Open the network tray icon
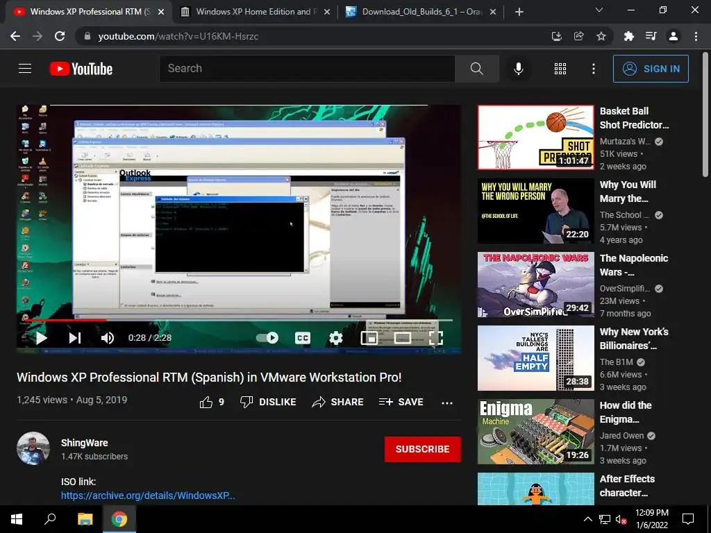This screenshot has width=711, height=533. click(x=605, y=519)
